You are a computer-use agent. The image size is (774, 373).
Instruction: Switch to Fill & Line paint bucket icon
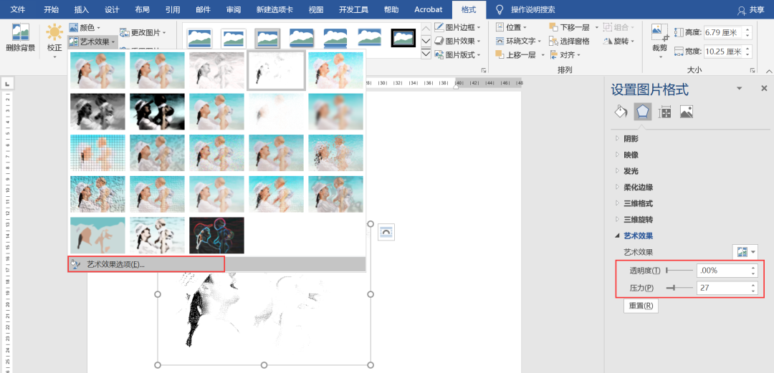coord(621,112)
